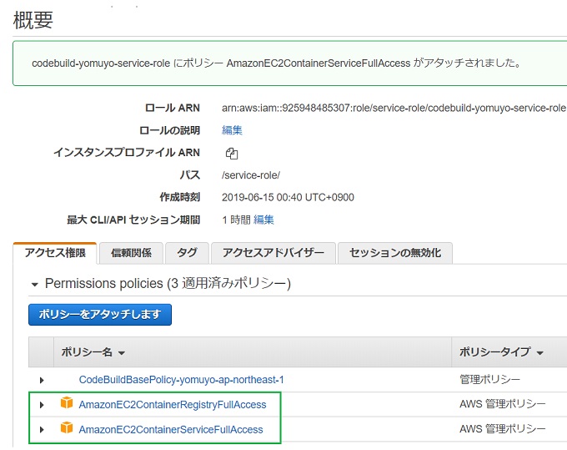Collapse the Permissions policies section
Image resolution: width=567 pixels, height=450 pixels.
coord(35,285)
